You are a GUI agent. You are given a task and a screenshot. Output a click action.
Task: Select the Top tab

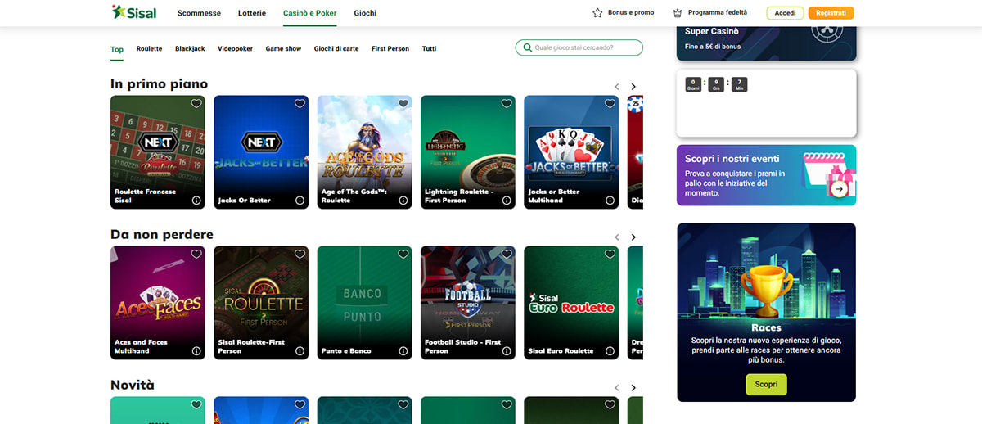point(117,49)
